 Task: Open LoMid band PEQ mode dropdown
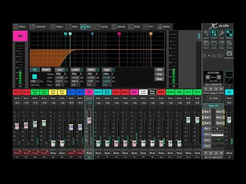pyautogui.click(x=76, y=74)
